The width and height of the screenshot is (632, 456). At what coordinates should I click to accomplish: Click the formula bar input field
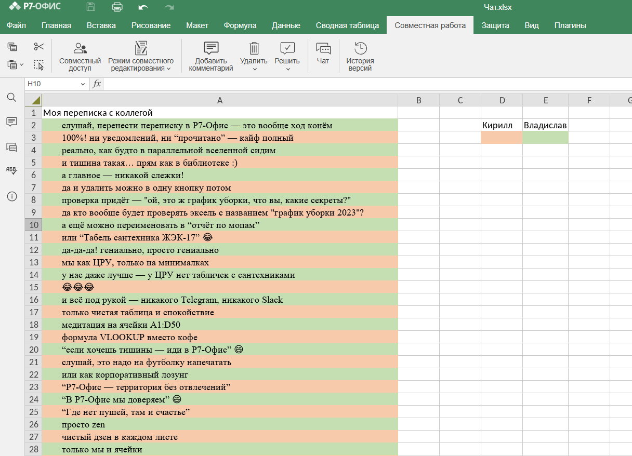click(367, 84)
